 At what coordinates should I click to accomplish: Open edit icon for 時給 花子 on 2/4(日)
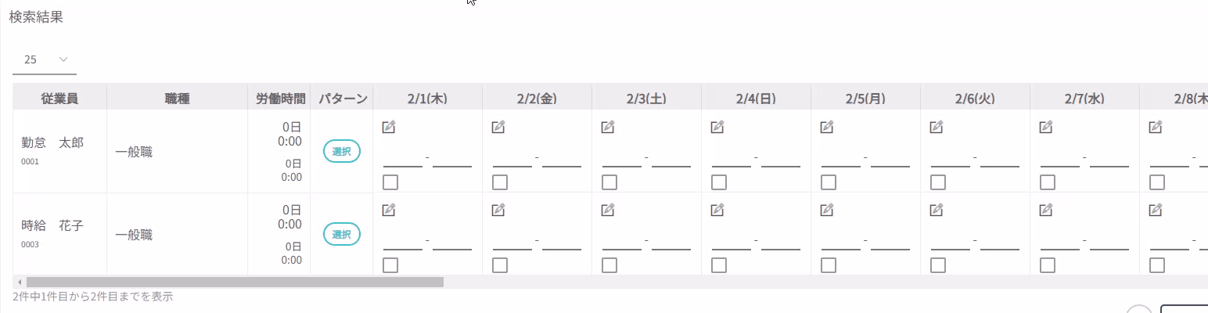coord(717,210)
